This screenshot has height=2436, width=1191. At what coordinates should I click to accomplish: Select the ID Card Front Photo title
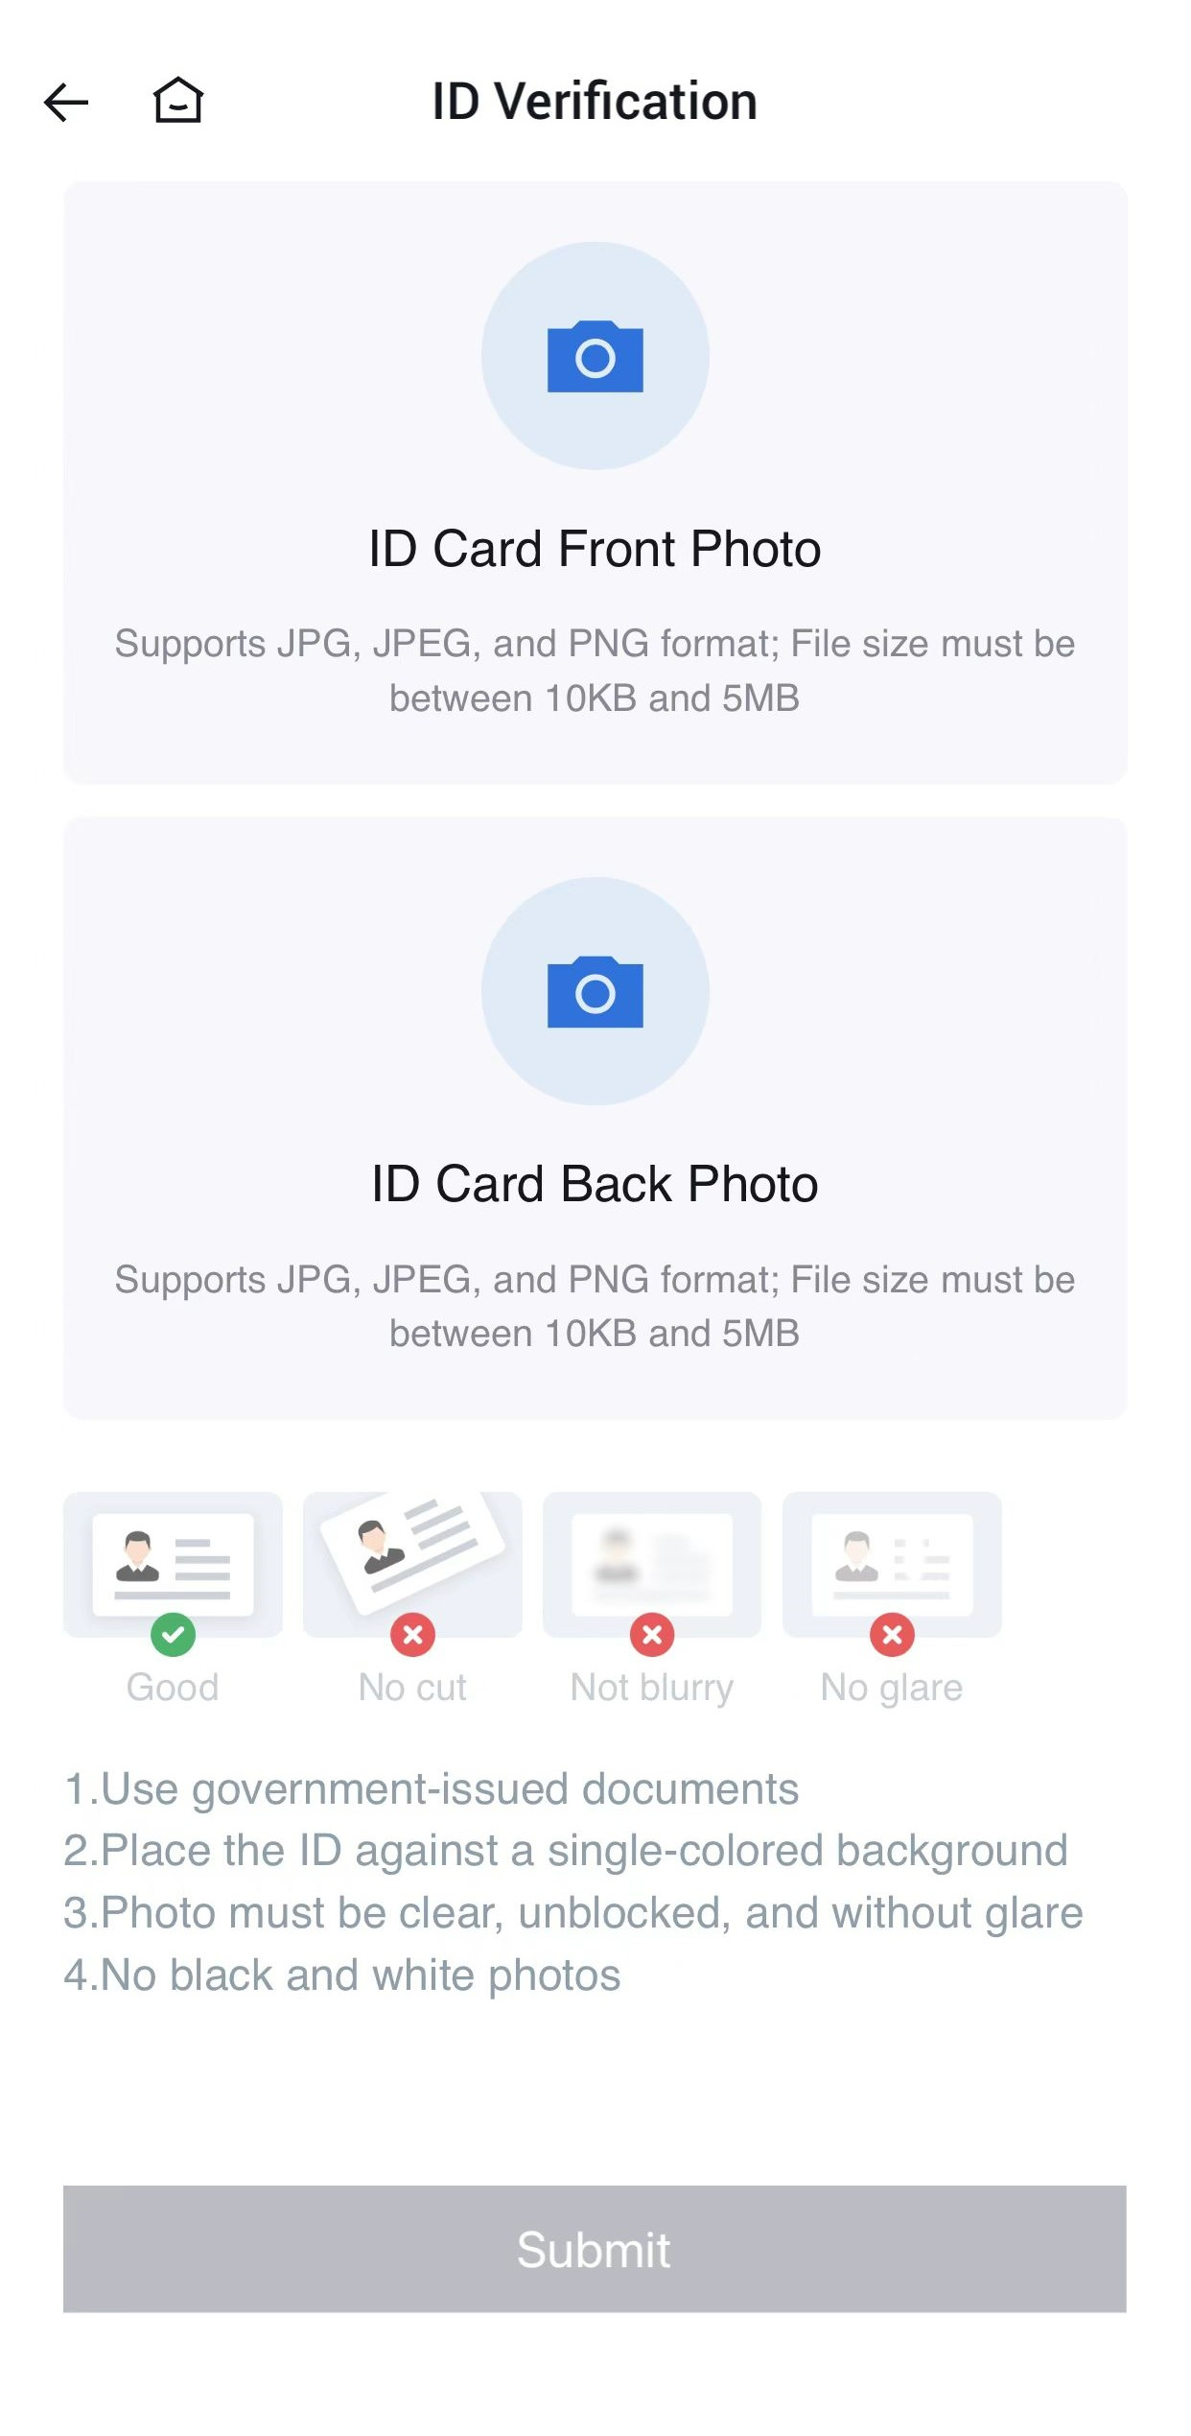click(x=595, y=549)
